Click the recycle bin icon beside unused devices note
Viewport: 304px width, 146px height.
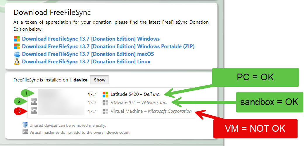[x=25, y=125]
